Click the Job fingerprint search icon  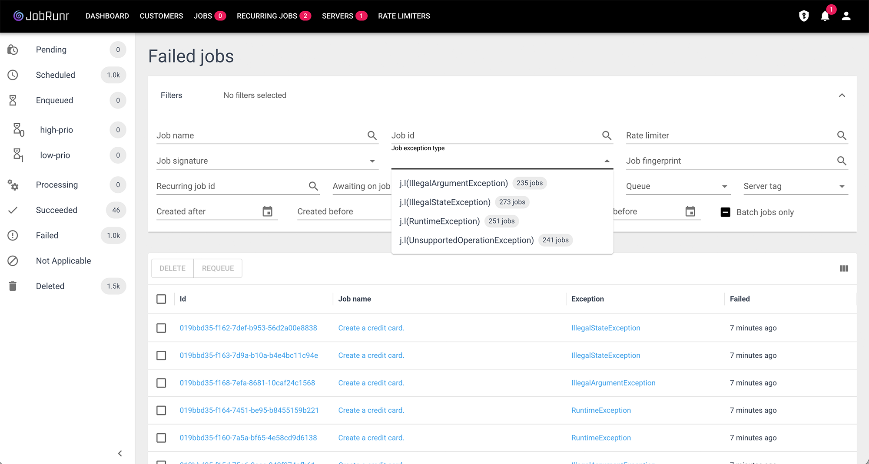(841, 161)
